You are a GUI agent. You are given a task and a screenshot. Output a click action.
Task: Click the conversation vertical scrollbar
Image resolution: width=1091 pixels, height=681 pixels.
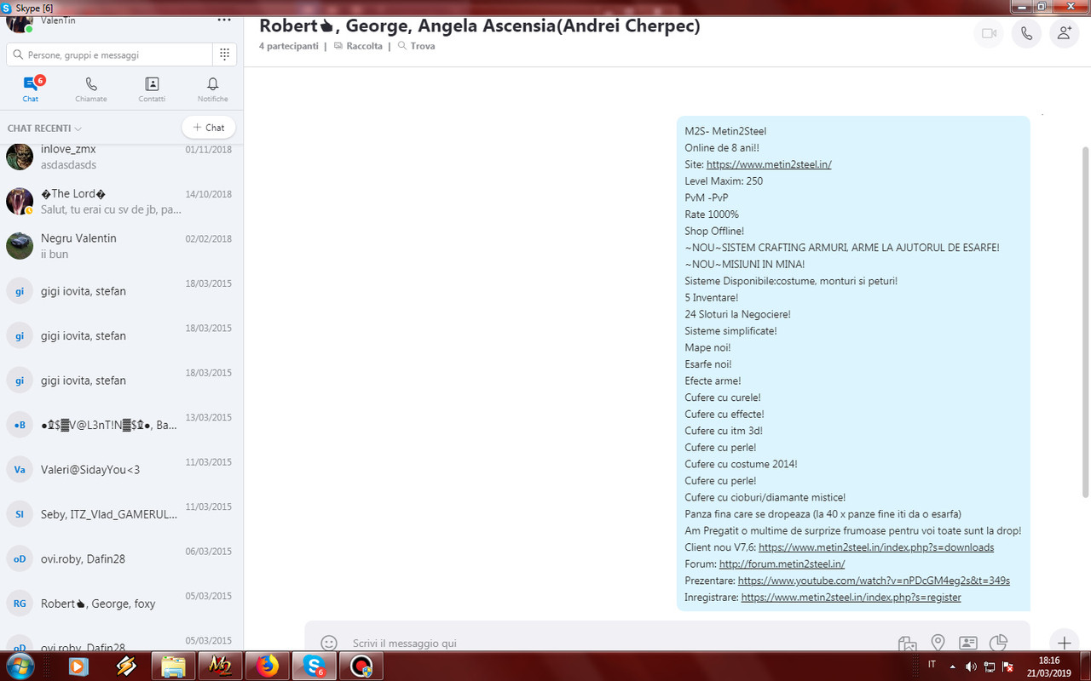(1085, 322)
